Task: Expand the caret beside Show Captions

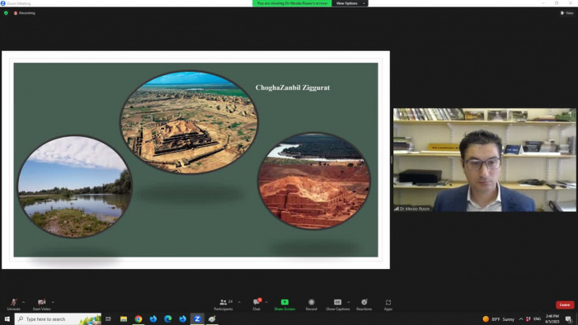Action: [x=348, y=302]
